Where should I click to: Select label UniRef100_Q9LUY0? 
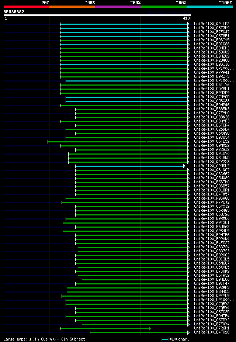[212, 154]
